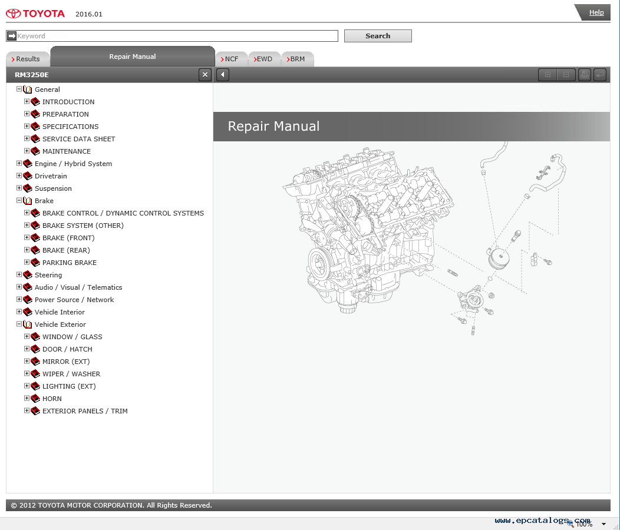Open the EWD tab
This screenshot has width=620, height=530.
click(x=264, y=59)
